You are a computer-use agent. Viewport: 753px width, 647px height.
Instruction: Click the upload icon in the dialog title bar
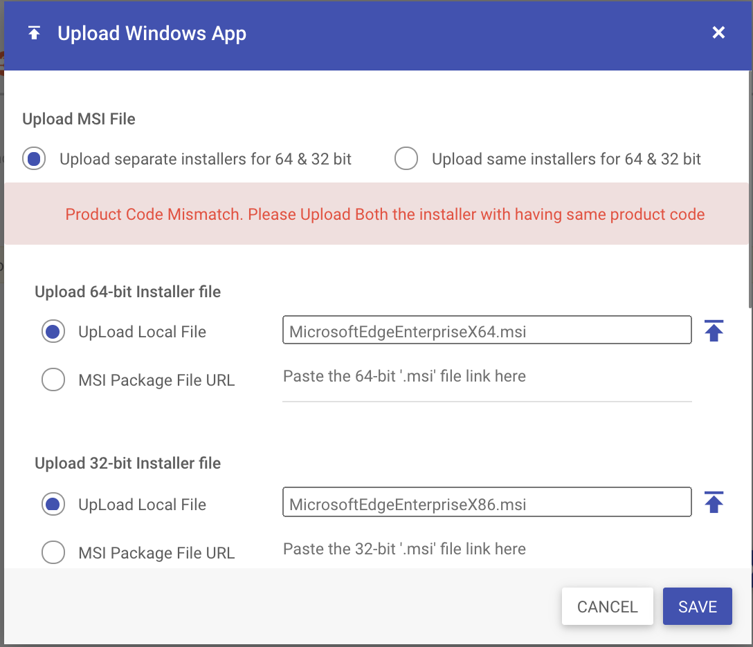[34, 33]
